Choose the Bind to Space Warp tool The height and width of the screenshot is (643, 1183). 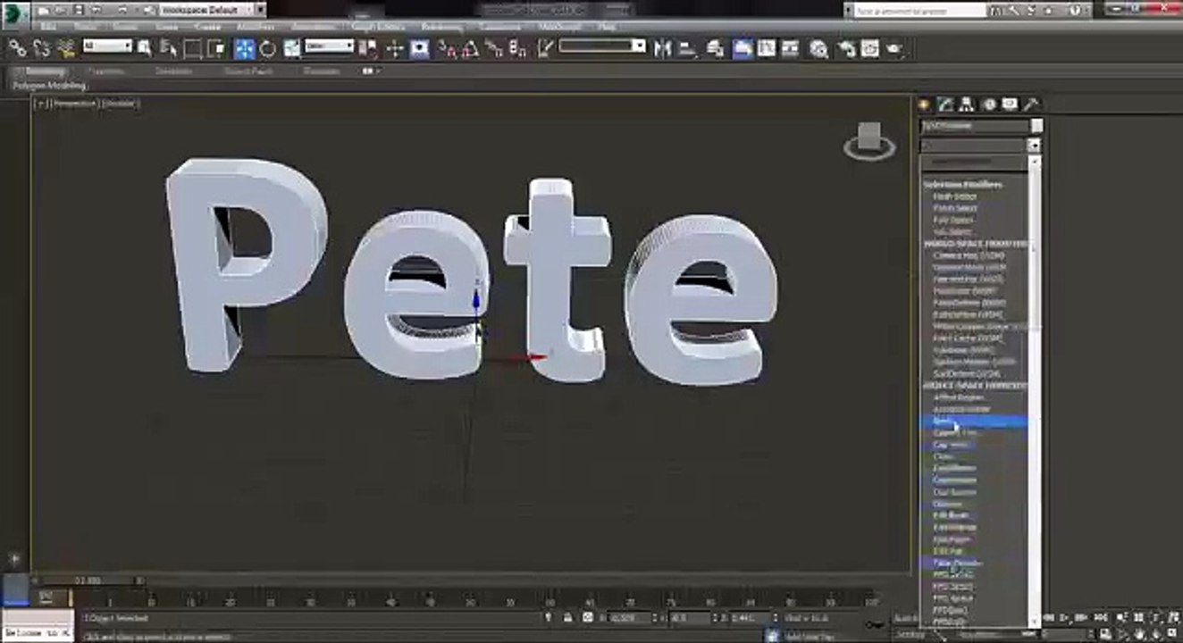65,48
